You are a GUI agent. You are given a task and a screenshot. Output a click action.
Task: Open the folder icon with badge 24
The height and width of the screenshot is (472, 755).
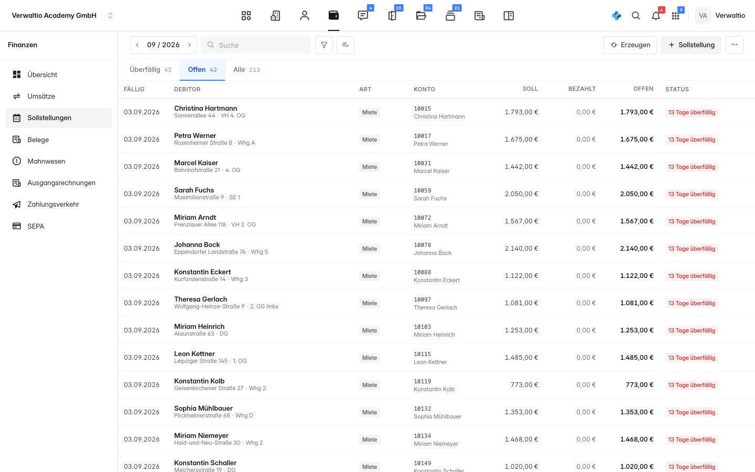pyautogui.click(x=421, y=16)
